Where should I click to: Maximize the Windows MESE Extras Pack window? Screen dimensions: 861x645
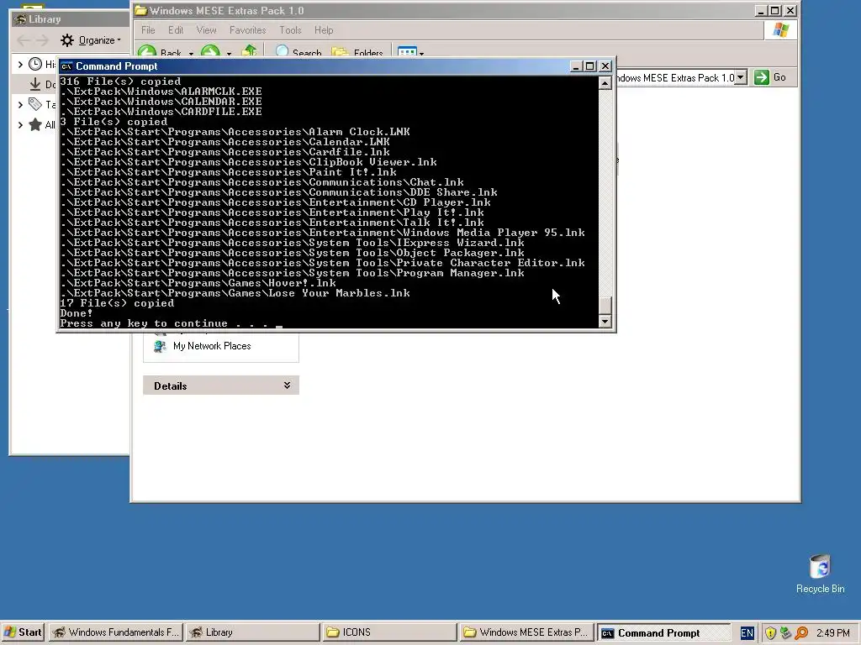[774, 10]
